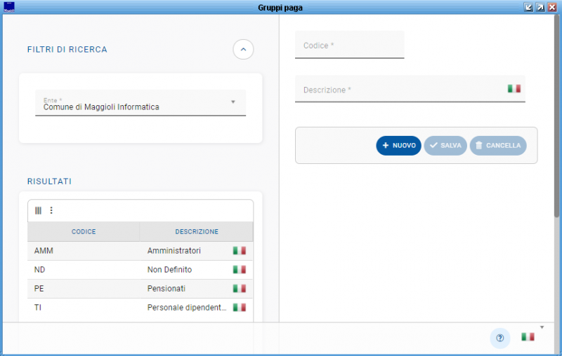Sort by the Descrizione column header
562x356 pixels.
196,231
